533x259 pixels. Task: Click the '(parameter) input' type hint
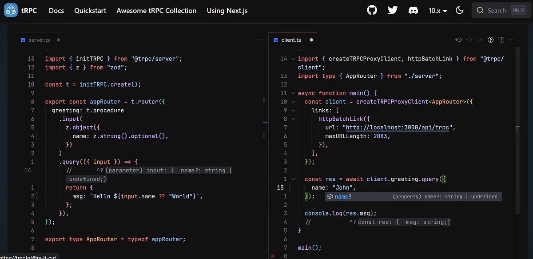[168, 171]
